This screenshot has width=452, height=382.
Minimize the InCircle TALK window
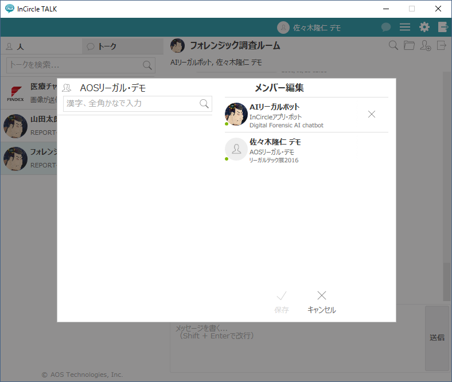click(x=386, y=9)
